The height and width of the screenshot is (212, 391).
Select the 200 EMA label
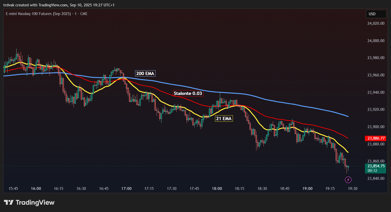145,74
